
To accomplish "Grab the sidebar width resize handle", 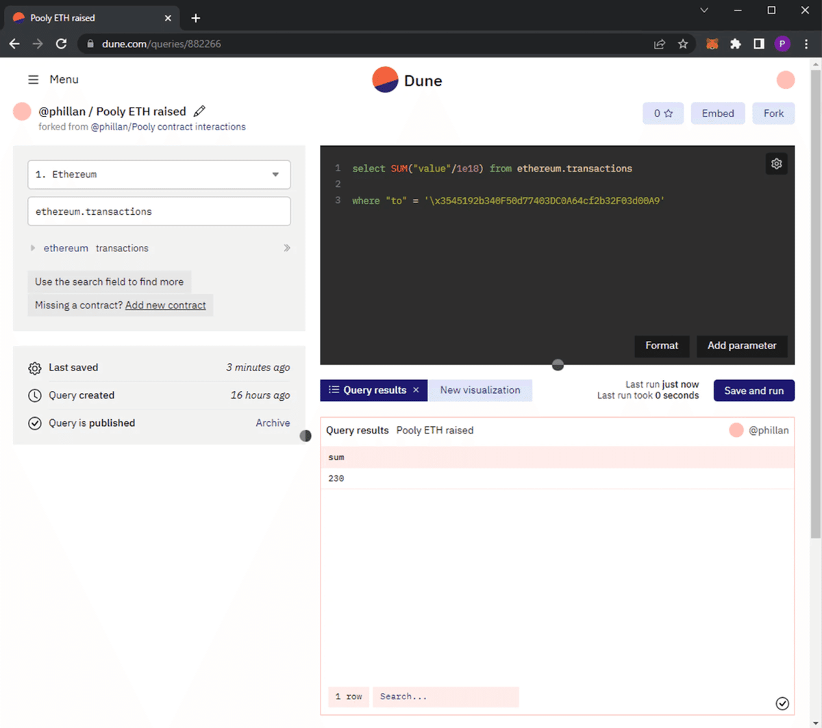I will coord(306,436).
